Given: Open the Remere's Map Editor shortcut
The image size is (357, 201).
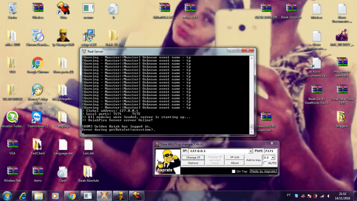Looking at the screenshot, I should (38, 94).
